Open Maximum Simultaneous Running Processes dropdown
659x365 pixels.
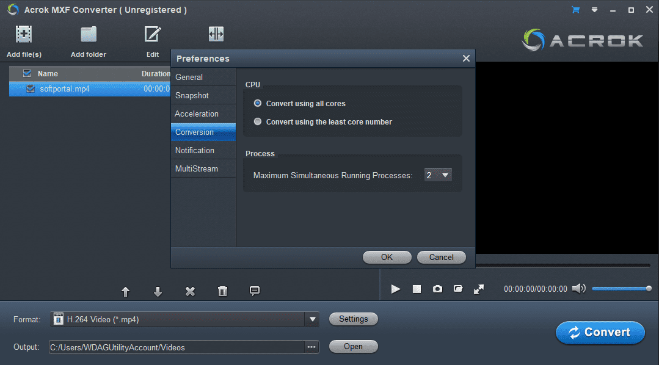(x=438, y=175)
